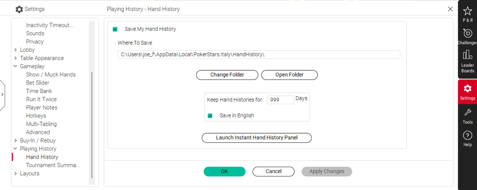Screen dimensions: 477x190
Task: Select the Sounds settings item
Action: click(35, 33)
